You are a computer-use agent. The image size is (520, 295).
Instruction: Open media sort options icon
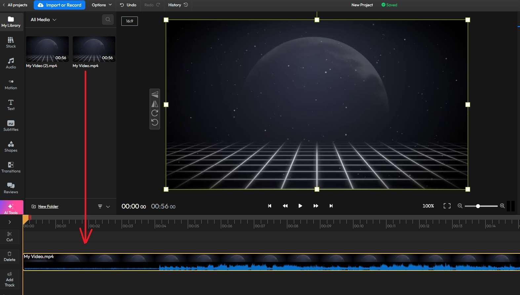(x=100, y=206)
